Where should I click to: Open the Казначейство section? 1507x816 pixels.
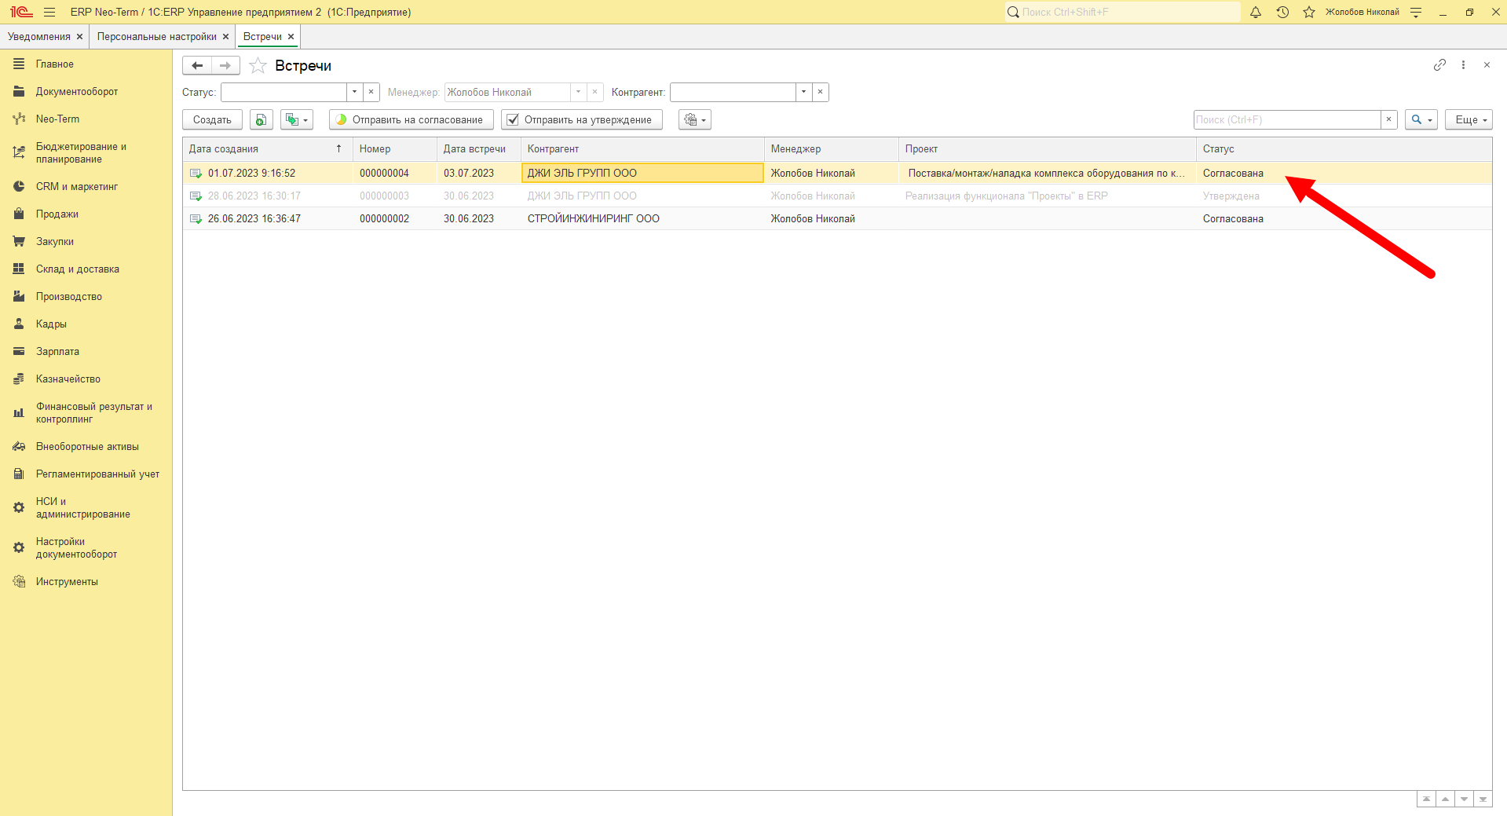(68, 379)
